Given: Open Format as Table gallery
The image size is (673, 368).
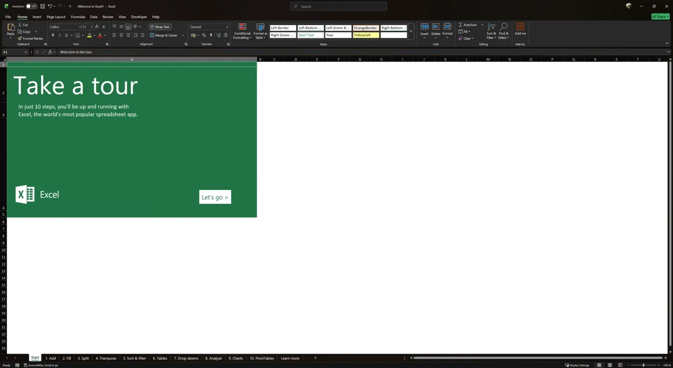Looking at the screenshot, I should (260, 31).
